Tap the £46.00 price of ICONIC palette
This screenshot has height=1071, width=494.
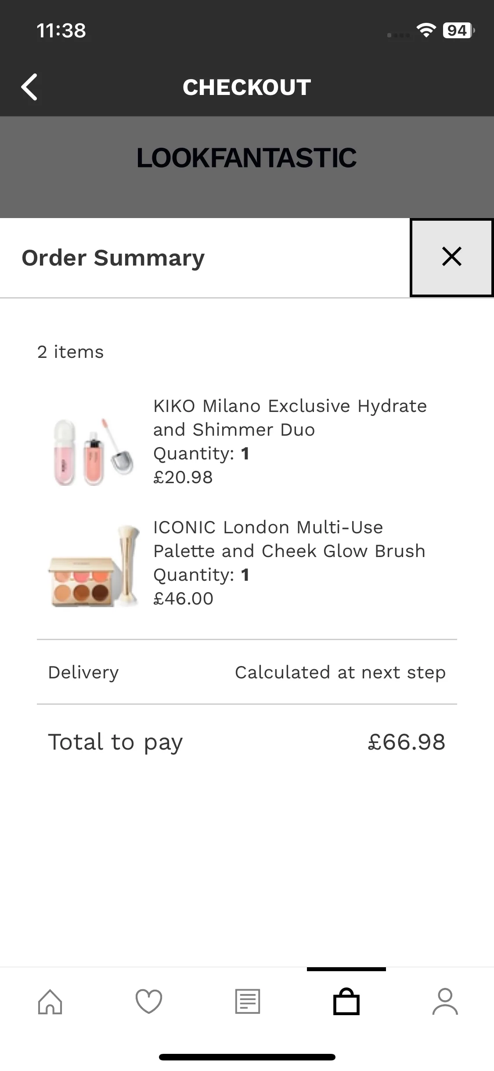184,599
